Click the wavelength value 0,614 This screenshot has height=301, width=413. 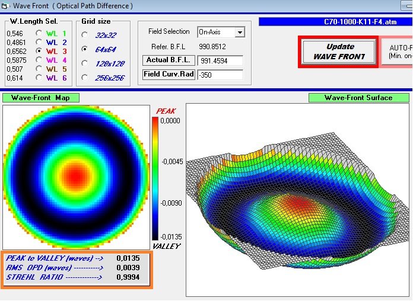(15, 78)
